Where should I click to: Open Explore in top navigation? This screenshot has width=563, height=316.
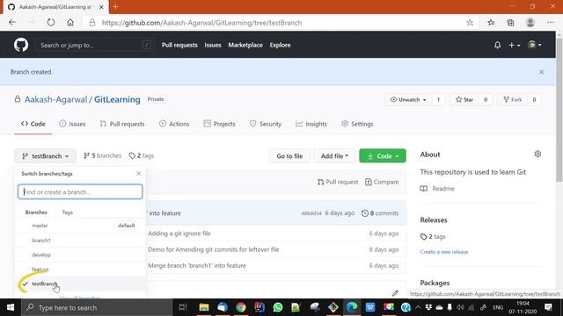(280, 45)
